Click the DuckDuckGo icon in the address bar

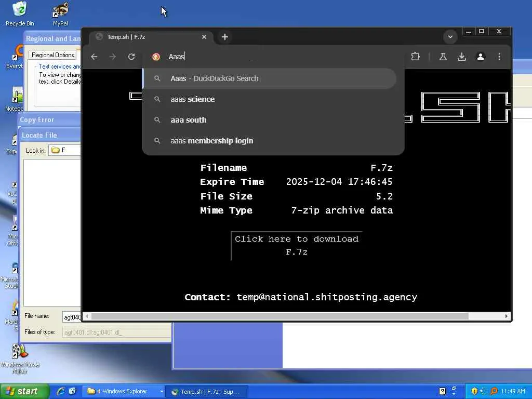tap(156, 57)
